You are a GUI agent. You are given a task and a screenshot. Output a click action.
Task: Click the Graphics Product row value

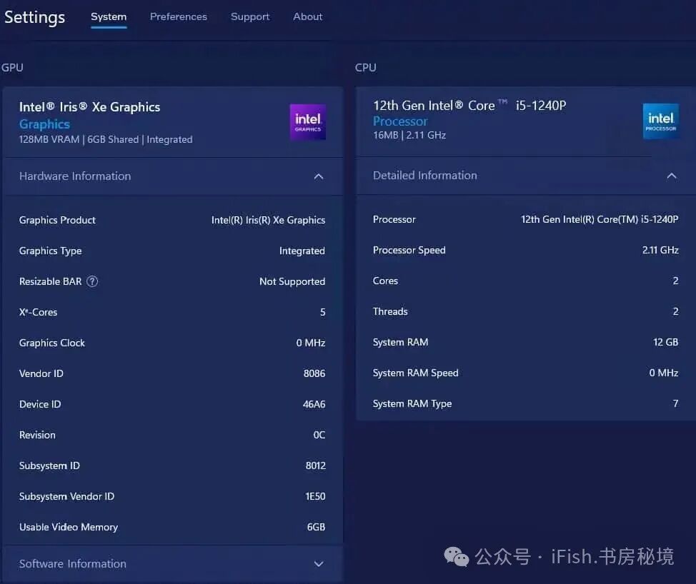click(268, 220)
